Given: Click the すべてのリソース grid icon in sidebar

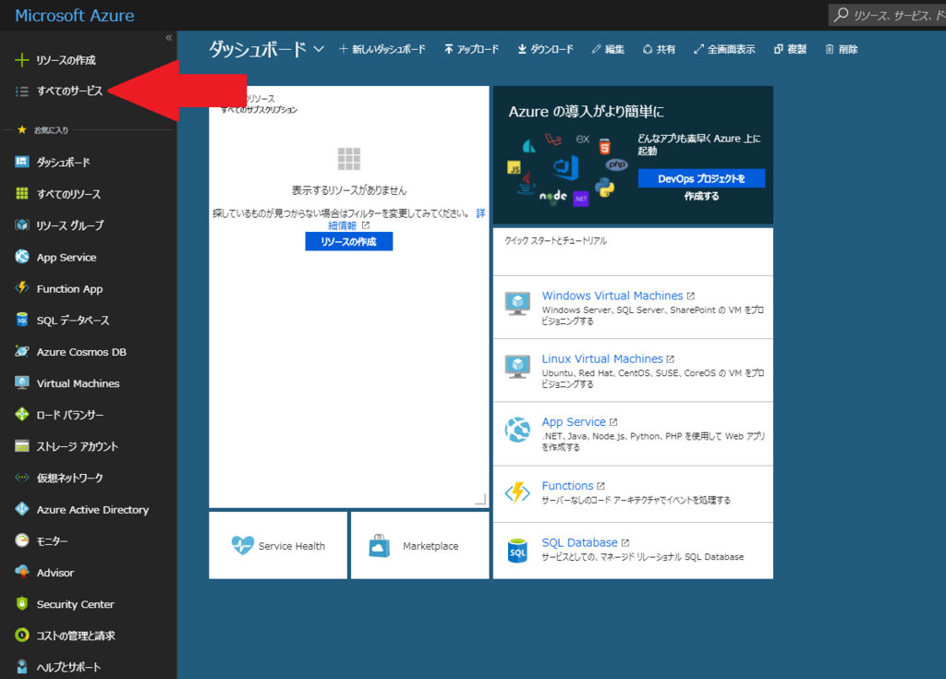Looking at the screenshot, I should coord(22,193).
